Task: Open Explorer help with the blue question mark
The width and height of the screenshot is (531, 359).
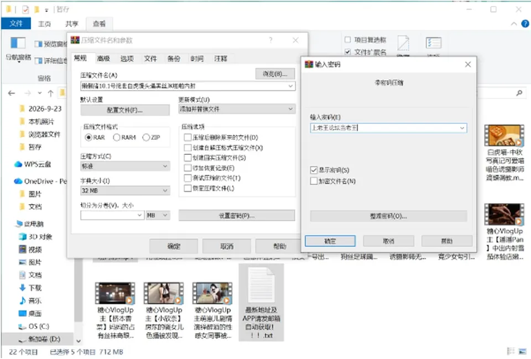Action: [x=525, y=24]
